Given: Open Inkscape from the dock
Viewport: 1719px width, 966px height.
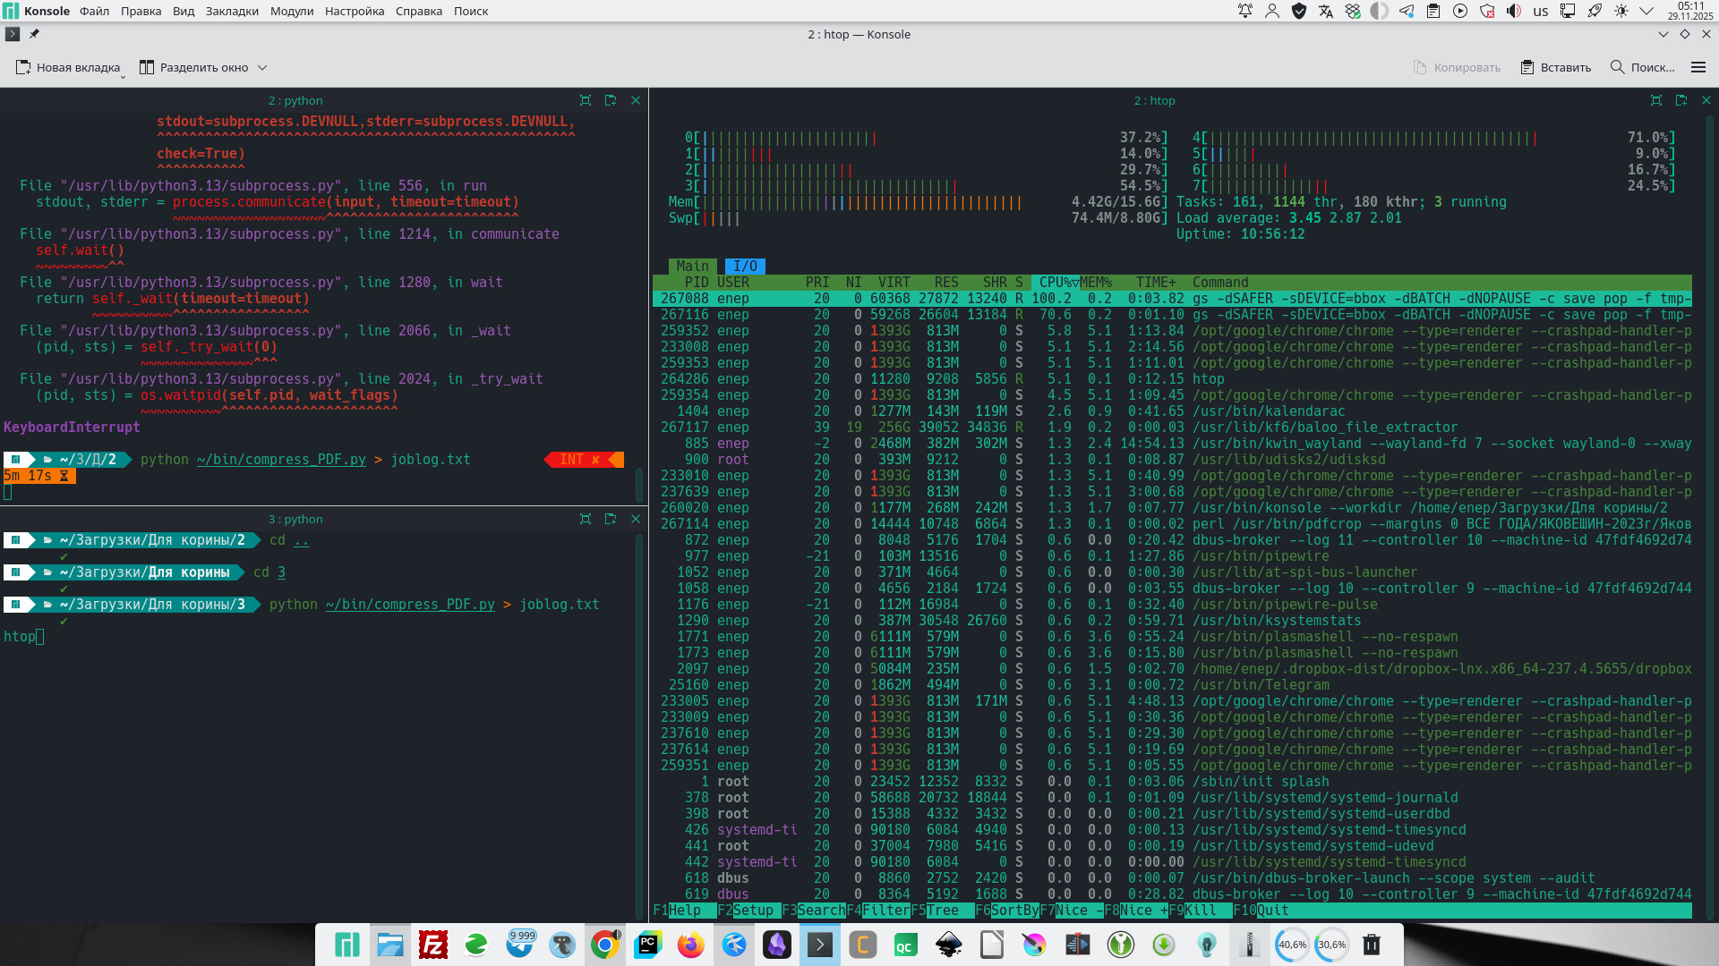Looking at the screenshot, I should tap(949, 945).
